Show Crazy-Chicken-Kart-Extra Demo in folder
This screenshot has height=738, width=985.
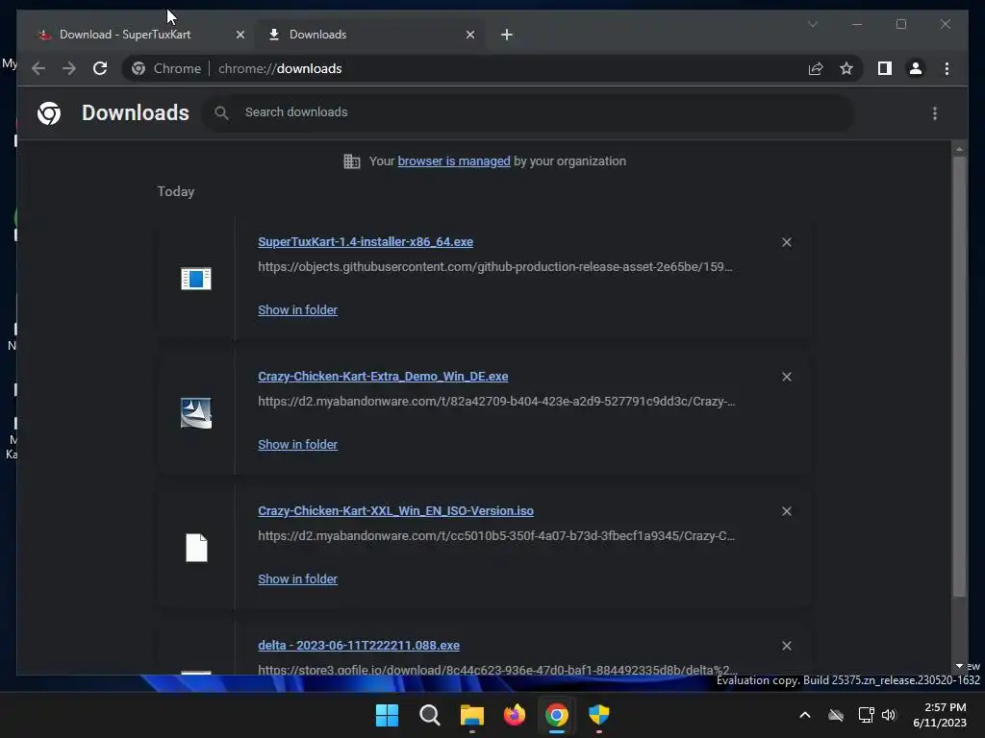[297, 444]
